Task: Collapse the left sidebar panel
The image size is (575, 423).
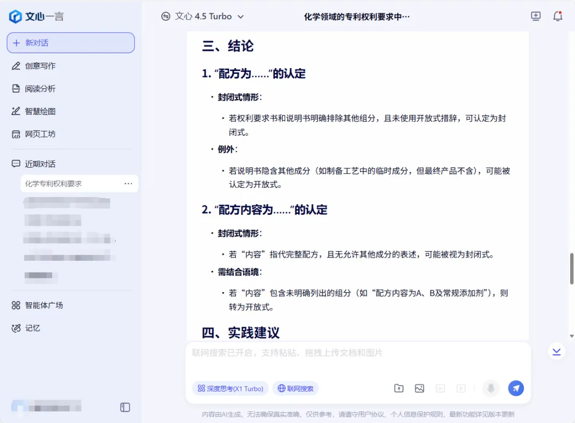Action: coord(125,407)
